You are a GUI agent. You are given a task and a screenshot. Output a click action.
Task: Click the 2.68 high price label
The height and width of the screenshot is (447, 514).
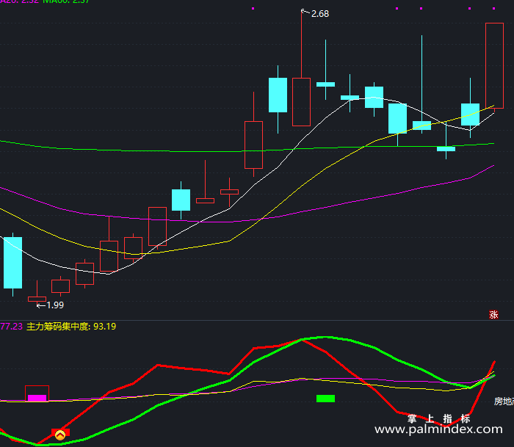pos(320,14)
